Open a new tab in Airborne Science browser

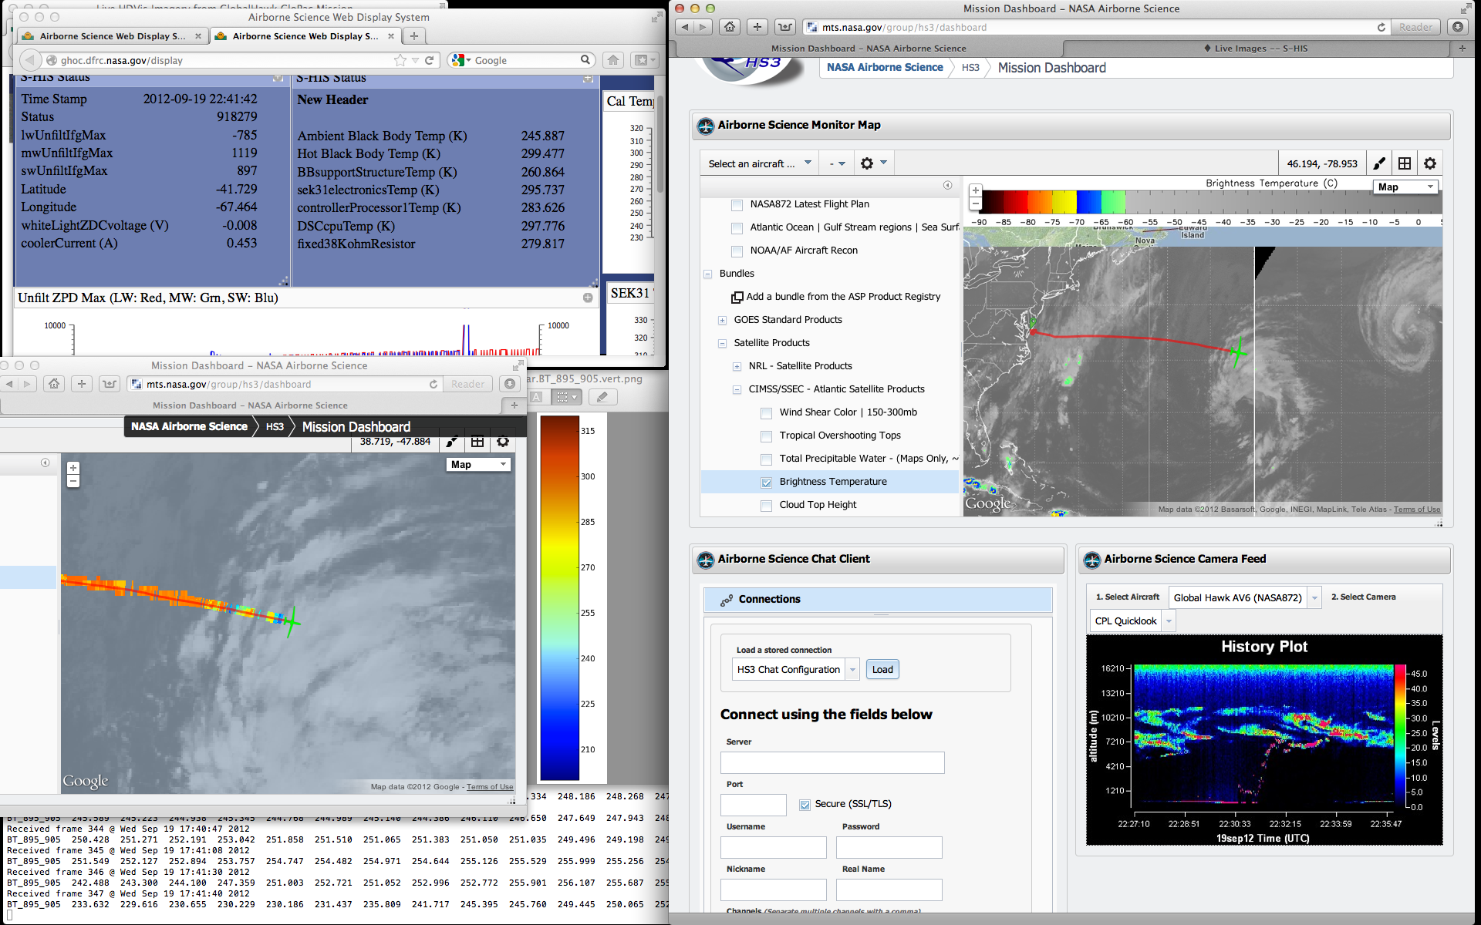[414, 36]
